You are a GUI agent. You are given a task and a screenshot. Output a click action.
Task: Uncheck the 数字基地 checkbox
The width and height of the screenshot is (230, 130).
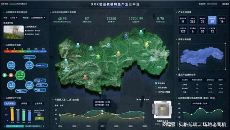(x=156, y=83)
